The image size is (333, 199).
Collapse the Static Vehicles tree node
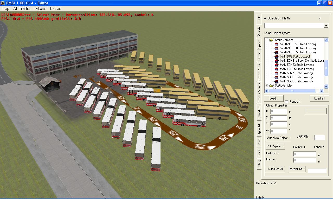pos(267,40)
